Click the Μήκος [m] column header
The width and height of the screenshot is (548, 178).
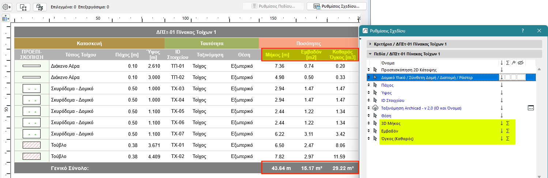(x=277, y=55)
